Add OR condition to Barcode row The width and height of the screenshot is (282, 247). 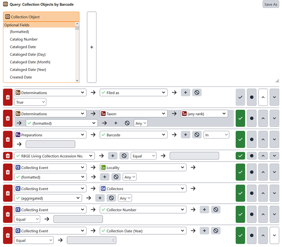point(186,135)
